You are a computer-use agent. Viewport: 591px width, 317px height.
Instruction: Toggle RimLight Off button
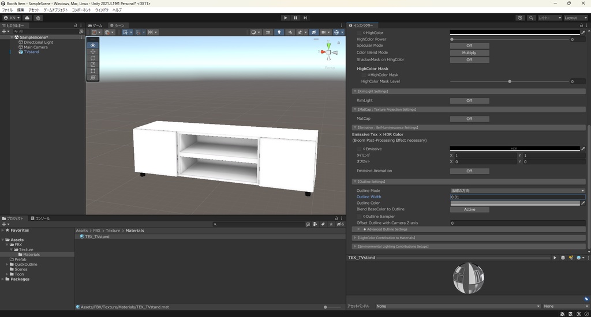[469, 100]
